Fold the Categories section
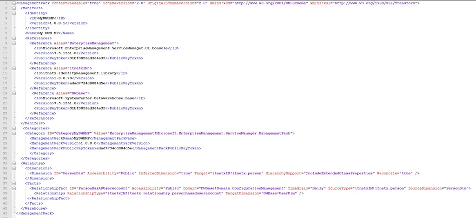This screenshot has width=476, height=218. [14, 128]
